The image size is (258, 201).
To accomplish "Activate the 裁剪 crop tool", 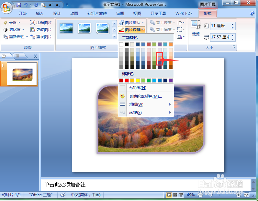I will (x=196, y=28).
